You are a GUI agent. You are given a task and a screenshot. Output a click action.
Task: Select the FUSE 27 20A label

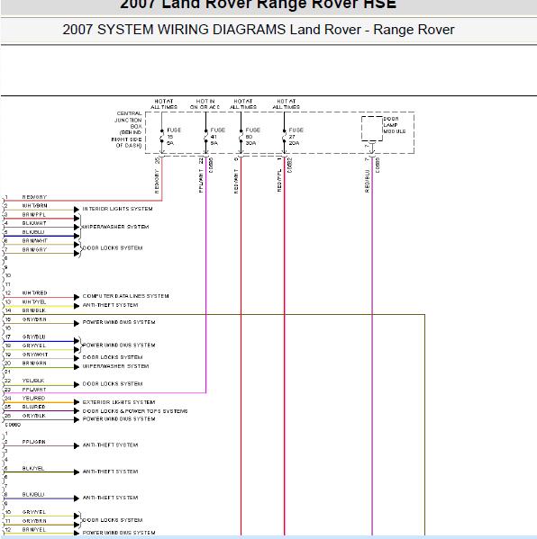coord(296,137)
